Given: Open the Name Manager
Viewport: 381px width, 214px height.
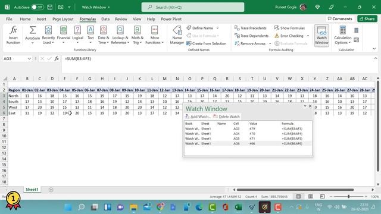Looking at the screenshot, I should click(177, 35).
